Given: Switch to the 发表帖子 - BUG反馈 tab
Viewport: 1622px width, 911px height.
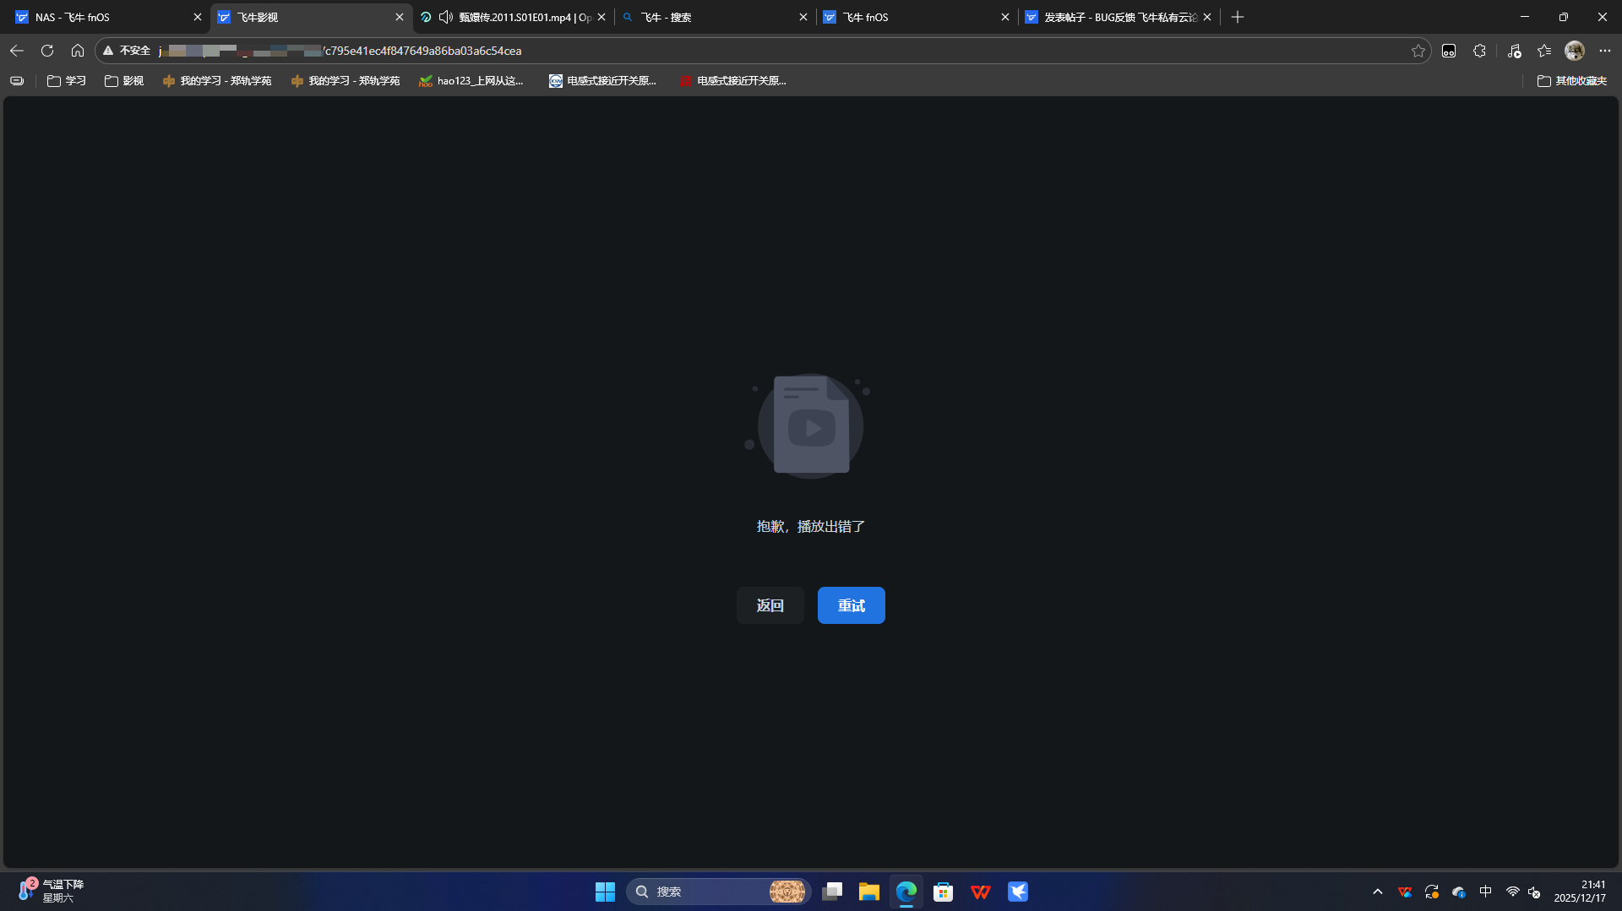Looking at the screenshot, I should 1119,17.
